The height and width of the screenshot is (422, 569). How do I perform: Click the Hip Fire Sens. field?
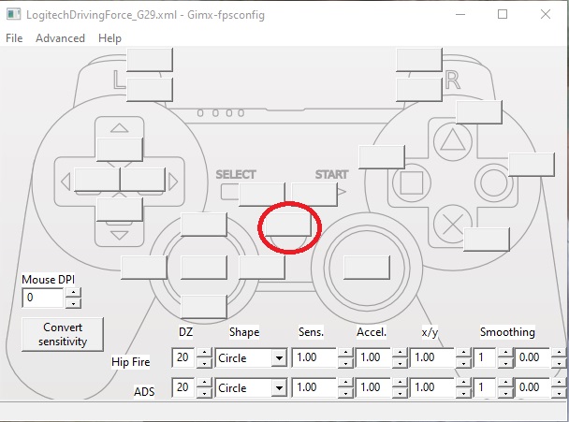[314, 357]
